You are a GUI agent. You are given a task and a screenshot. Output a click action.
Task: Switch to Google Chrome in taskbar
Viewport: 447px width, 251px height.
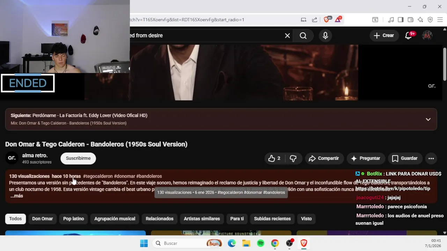tap(275, 243)
